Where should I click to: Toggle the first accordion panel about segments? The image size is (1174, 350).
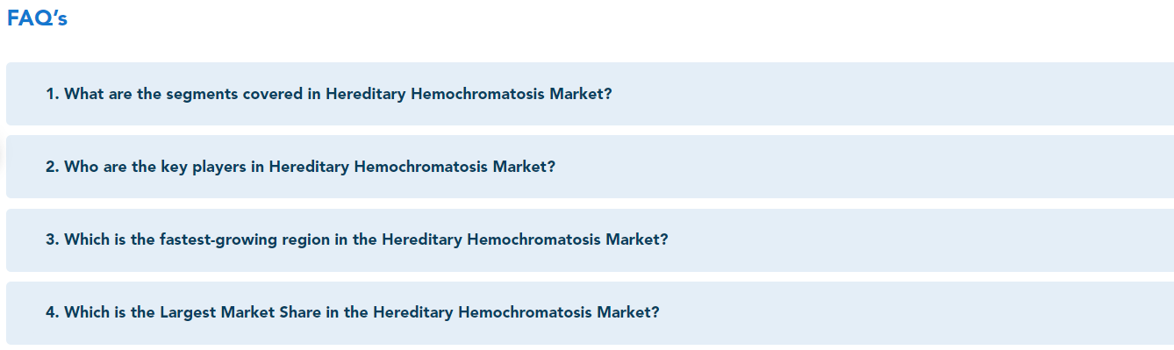tap(590, 94)
